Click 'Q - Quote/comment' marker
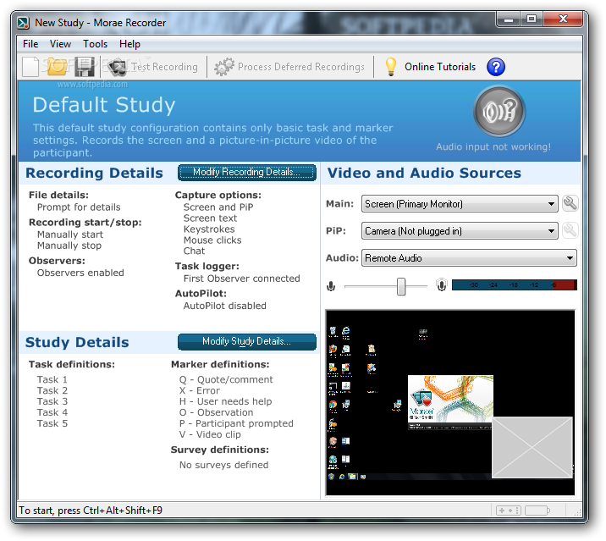This screenshot has height=541, width=606. click(x=226, y=380)
